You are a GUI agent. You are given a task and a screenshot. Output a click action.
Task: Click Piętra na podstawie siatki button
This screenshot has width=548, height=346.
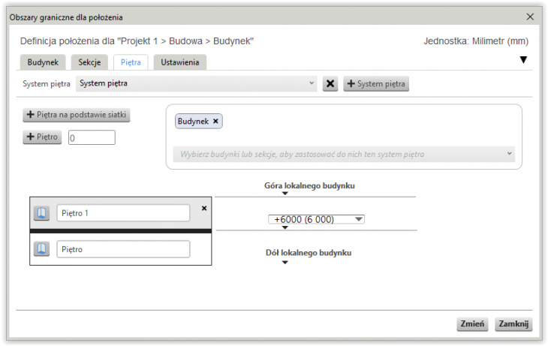pos(76,115)
